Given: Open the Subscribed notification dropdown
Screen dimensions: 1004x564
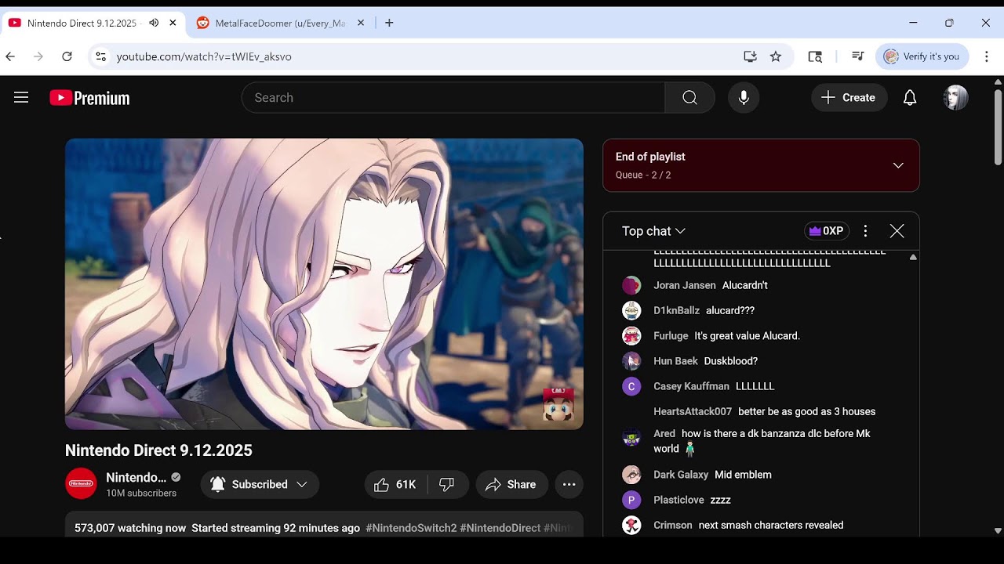Looking at the screenshot, I should pos(260,485).
